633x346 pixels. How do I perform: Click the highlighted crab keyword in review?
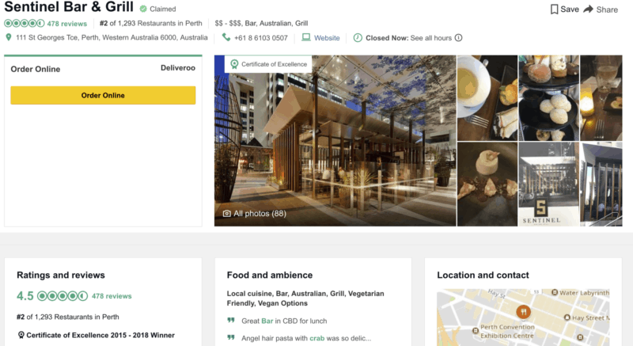(317, 338)
